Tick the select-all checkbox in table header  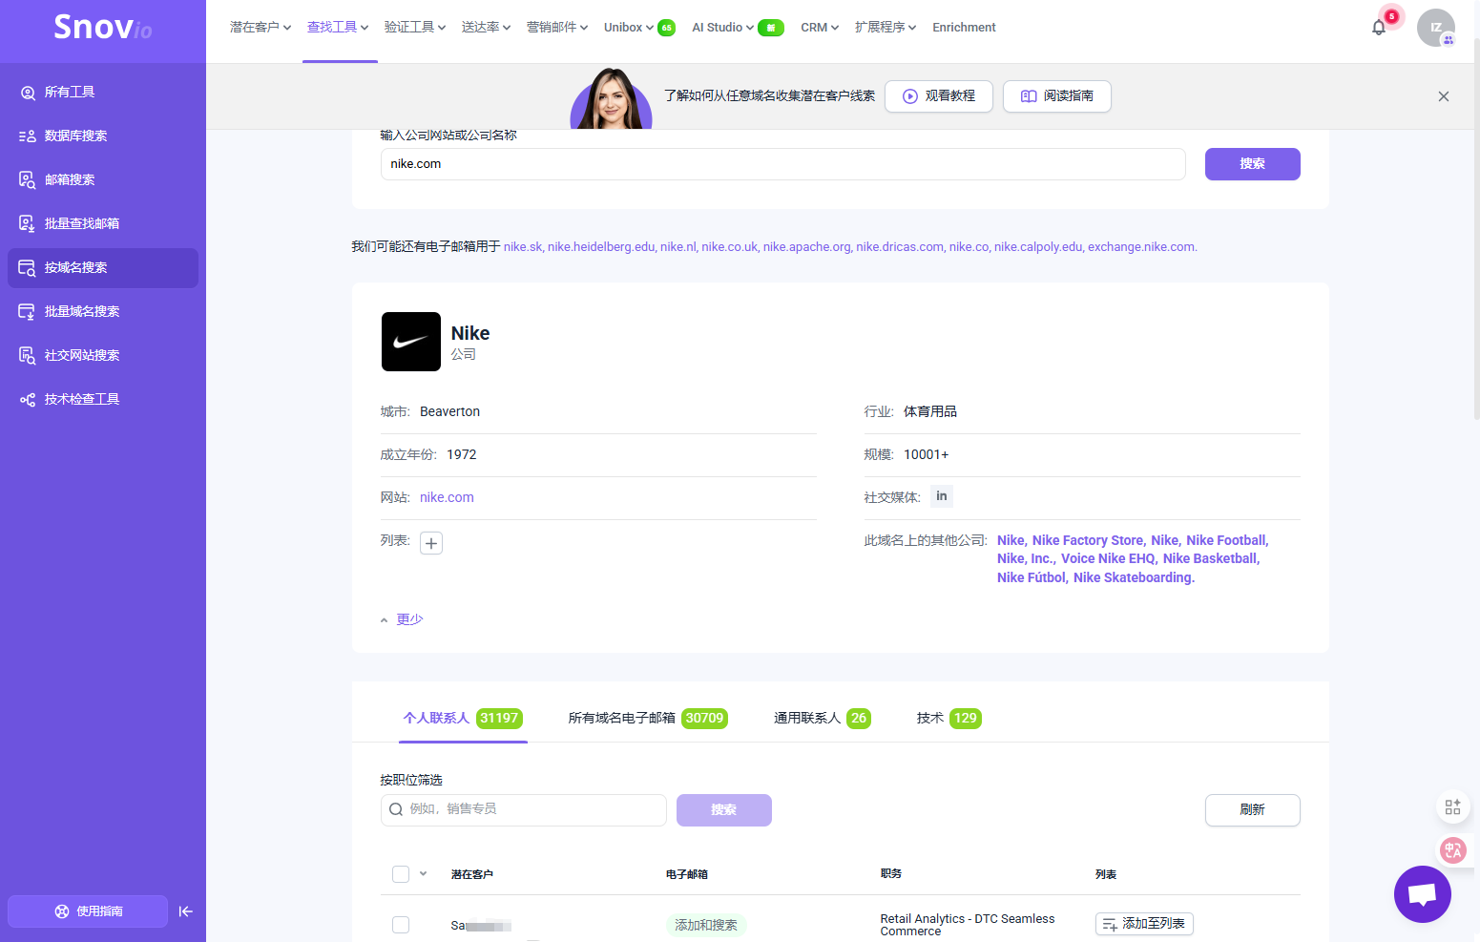401,874
